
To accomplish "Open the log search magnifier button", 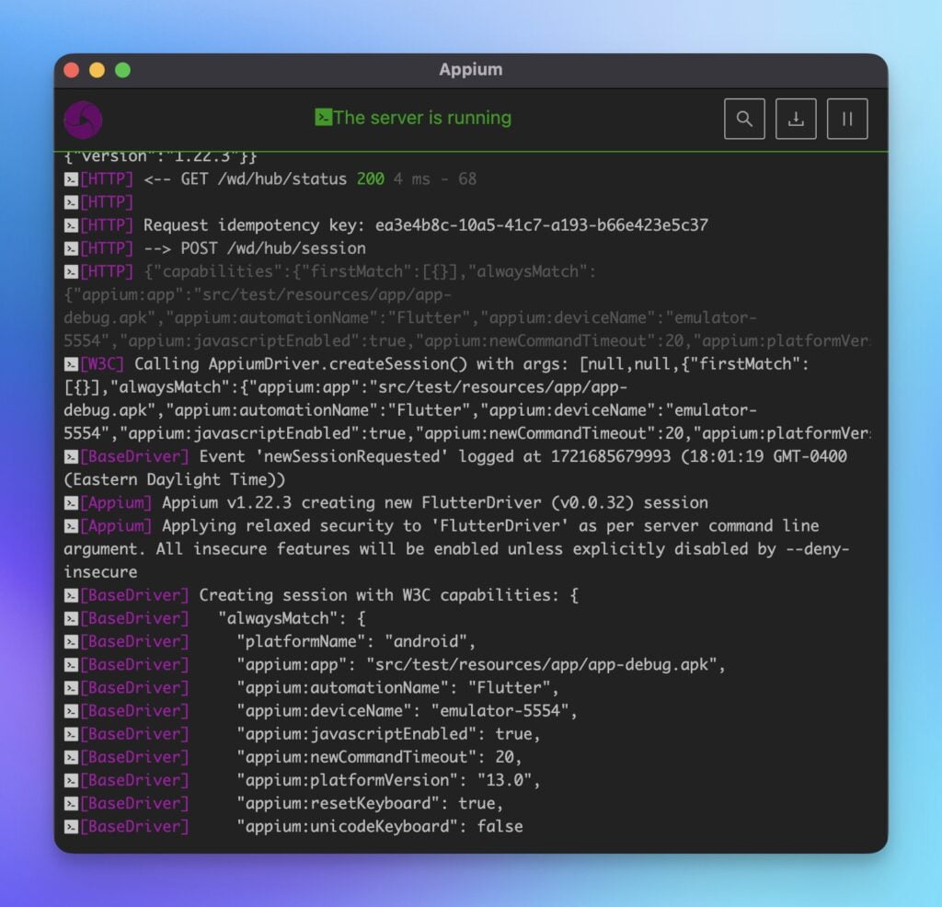I will [743, 119].
